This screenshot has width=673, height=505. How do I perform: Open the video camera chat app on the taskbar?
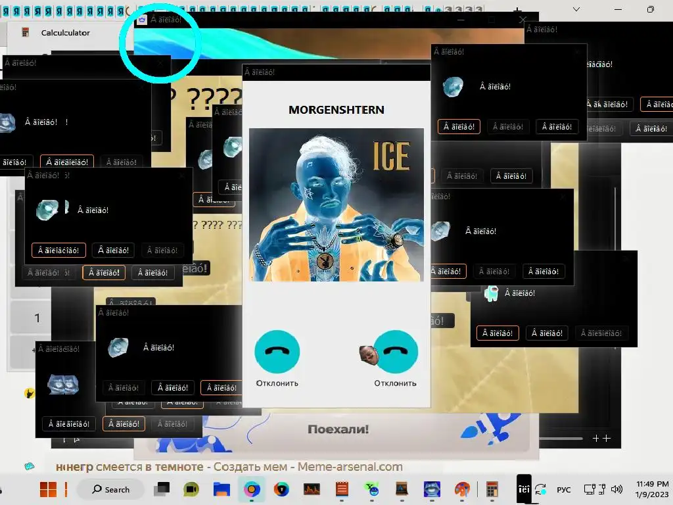click(x=191, y=489)
